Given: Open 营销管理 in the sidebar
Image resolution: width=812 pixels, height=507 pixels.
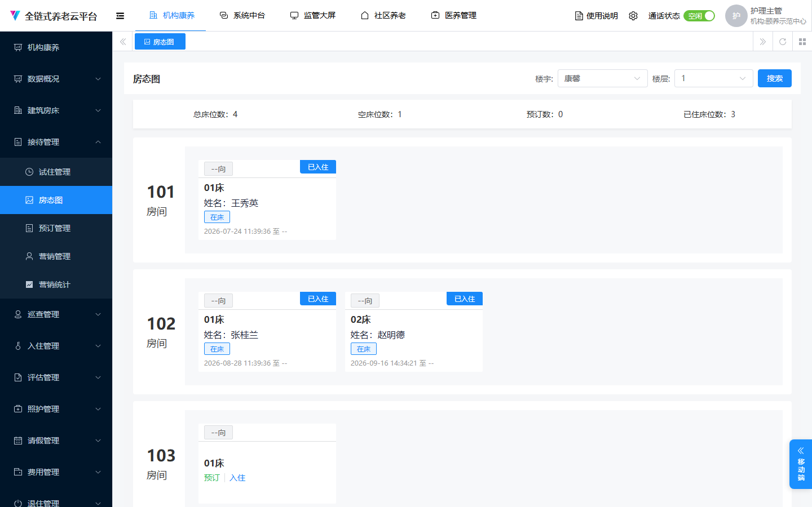Looking at the screenshot, I should [56, 256].
